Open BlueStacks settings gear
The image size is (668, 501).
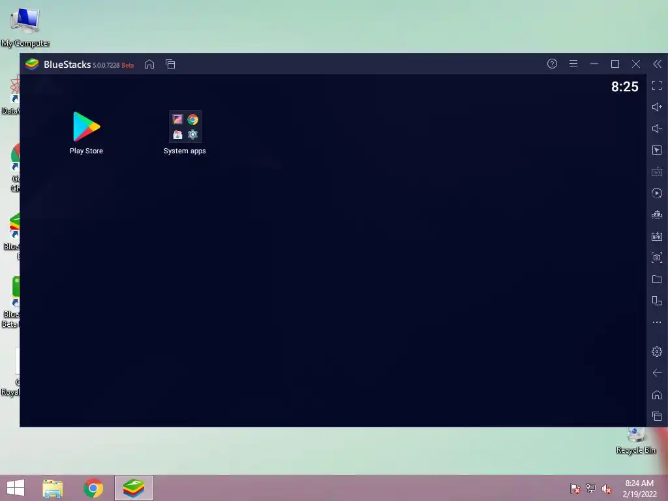[x=657, y=352]
